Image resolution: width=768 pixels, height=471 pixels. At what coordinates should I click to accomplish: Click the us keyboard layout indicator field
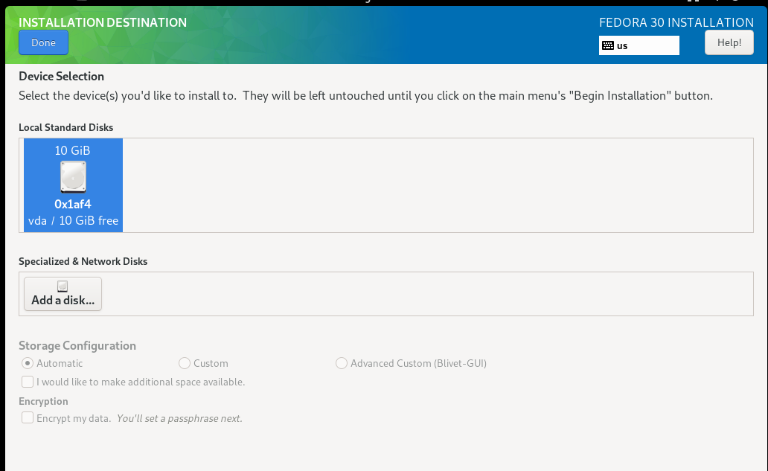pos(639,45)
